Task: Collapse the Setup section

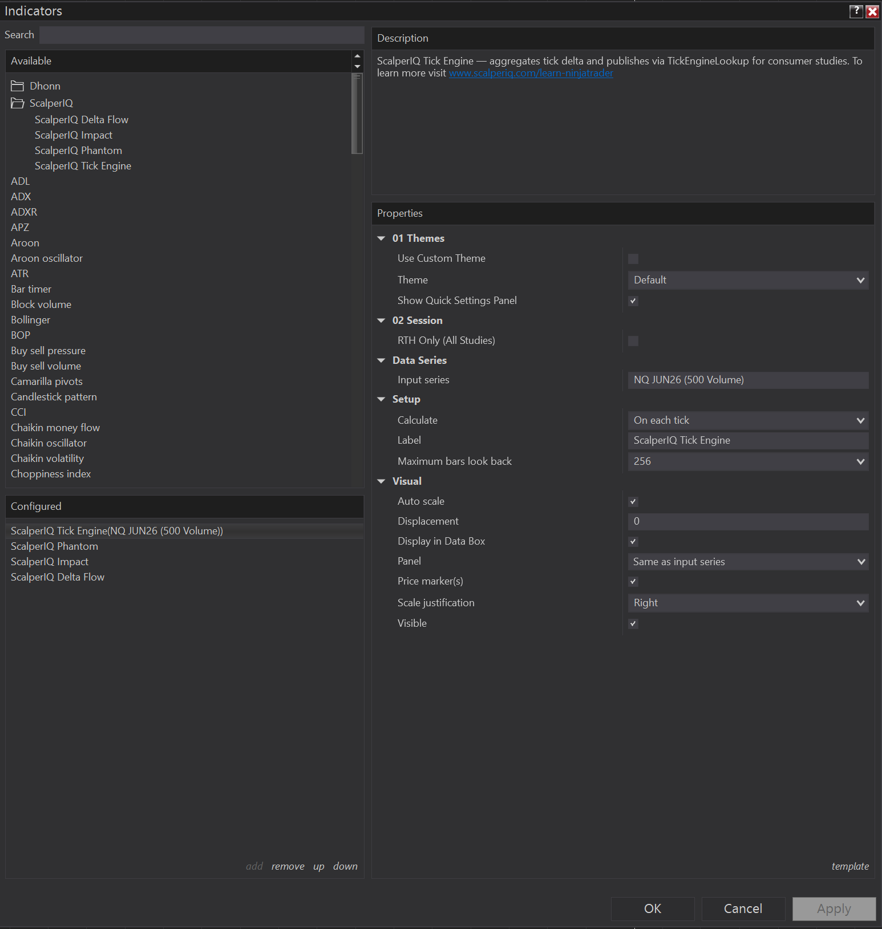Action: coord(381,399)
